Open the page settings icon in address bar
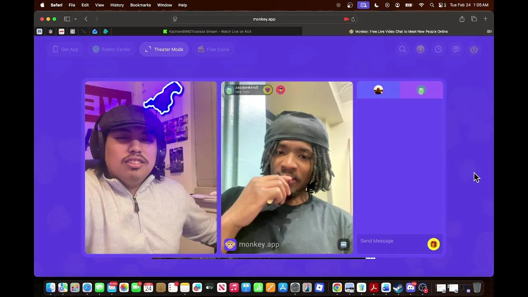The height and width of the screenshot is (297, 528). coord(175,19)
